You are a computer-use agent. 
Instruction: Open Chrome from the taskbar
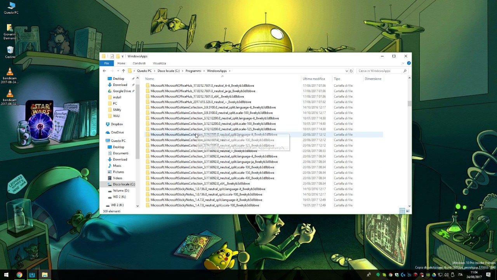tap(19, 275)
